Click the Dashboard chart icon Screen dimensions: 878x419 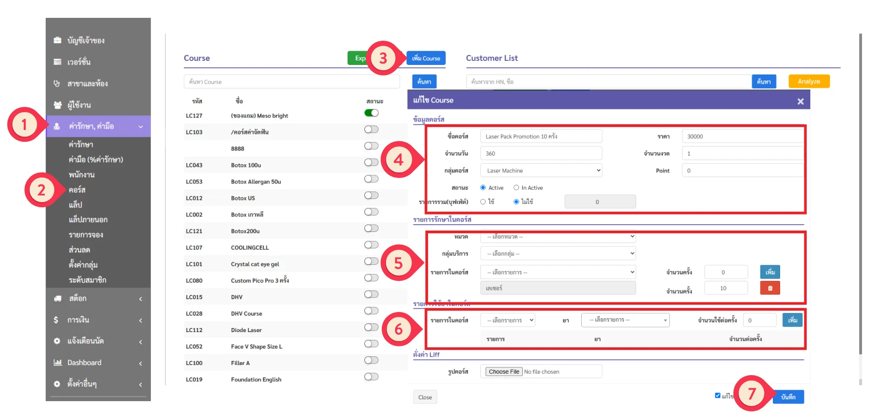click(x=58, y=363)
